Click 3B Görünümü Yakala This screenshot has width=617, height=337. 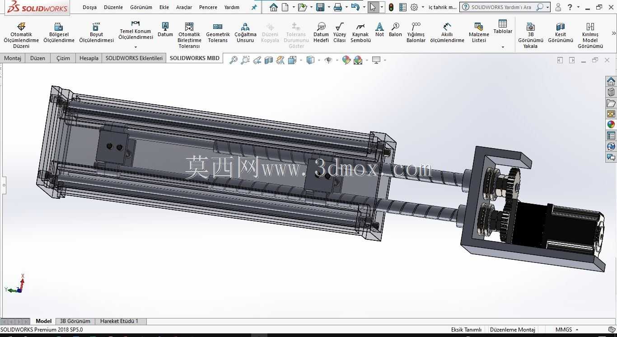(530, 35)
